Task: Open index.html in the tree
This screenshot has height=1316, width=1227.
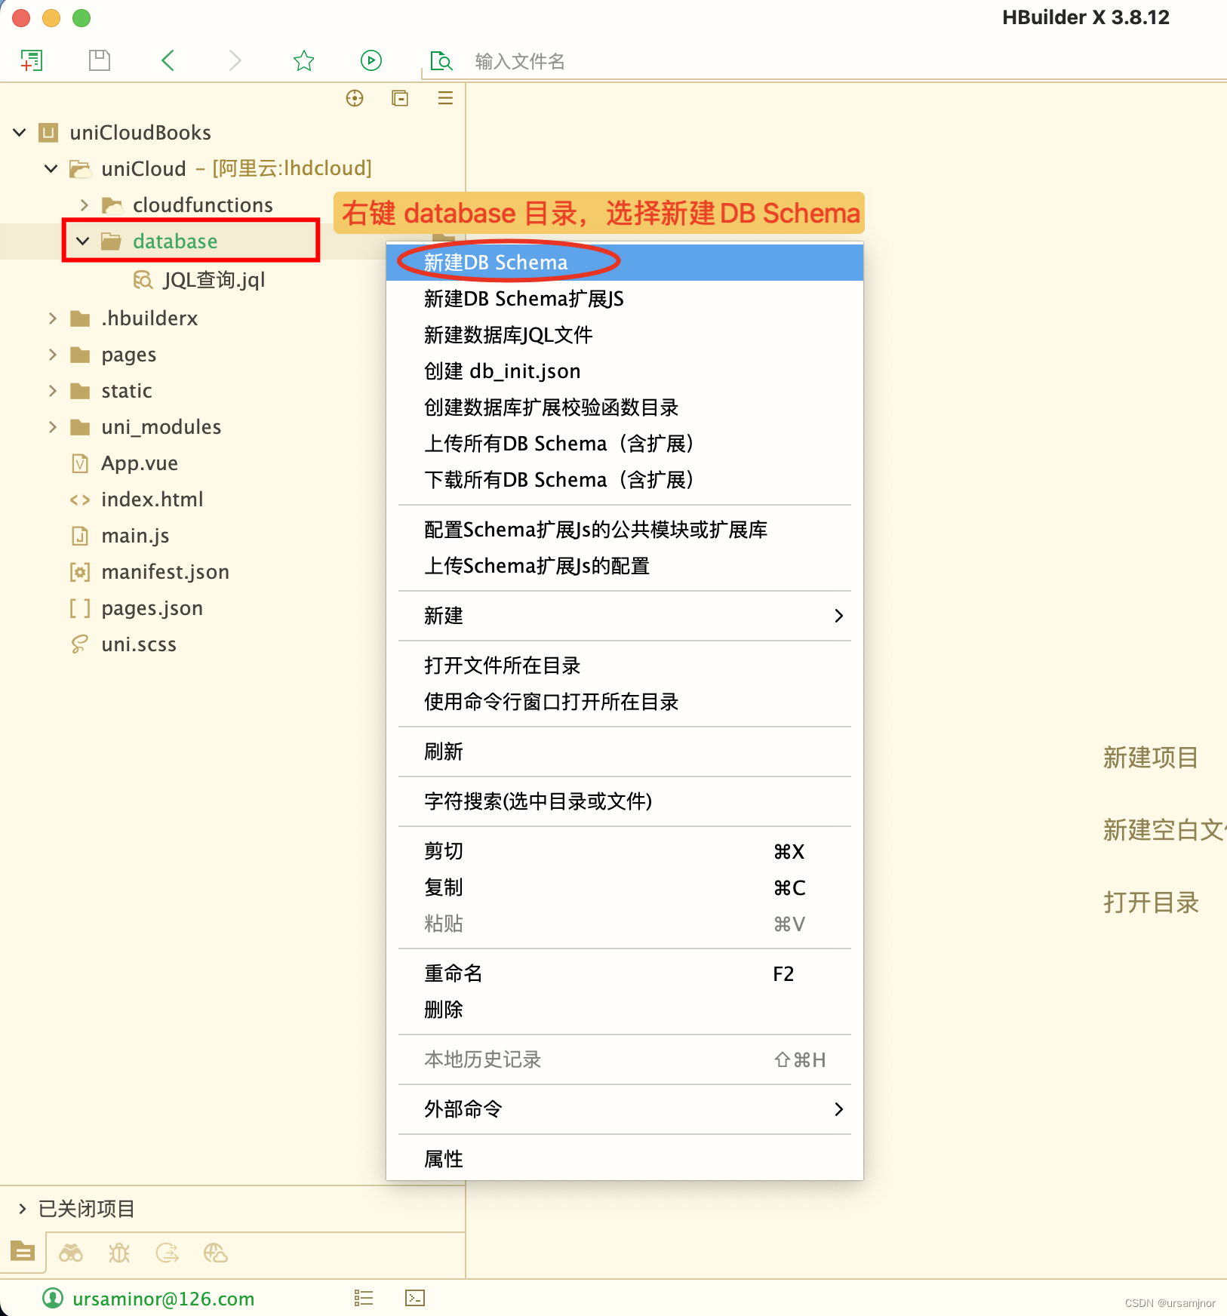Action: pos(152,500)
